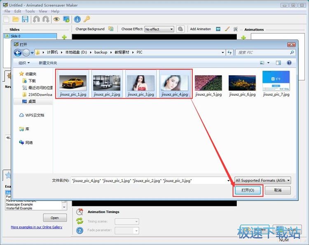Click the blue Info icon in toolbar

(x=77, y=19)
